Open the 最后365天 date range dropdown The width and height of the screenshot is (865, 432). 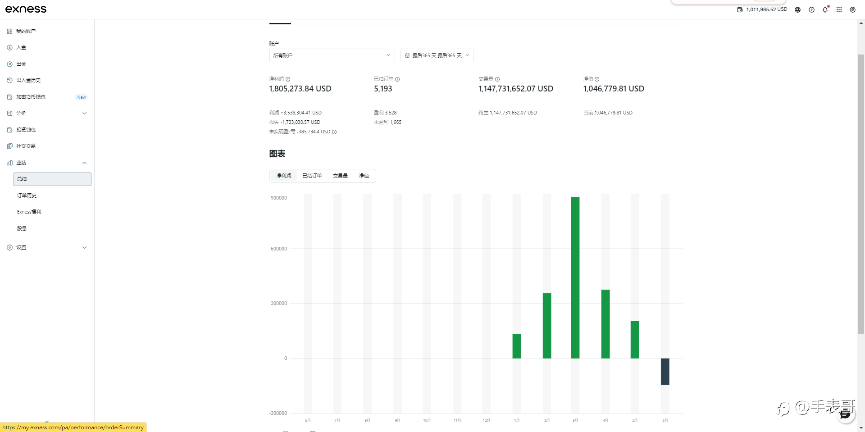tap(437, 55)
